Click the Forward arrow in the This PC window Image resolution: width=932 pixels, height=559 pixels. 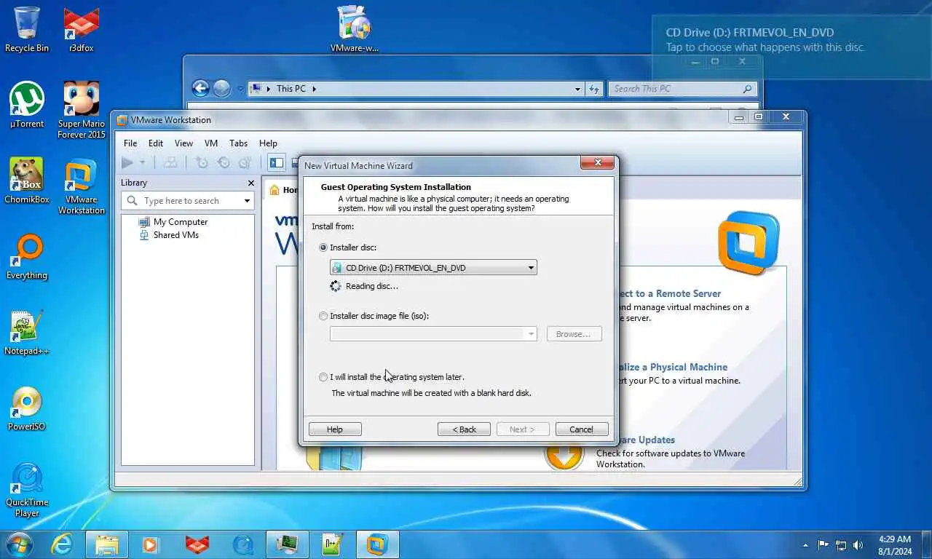pyautogui.click(x=222, y=89)
